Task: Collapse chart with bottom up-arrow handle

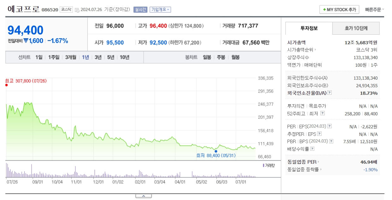Action: point(144,196)
